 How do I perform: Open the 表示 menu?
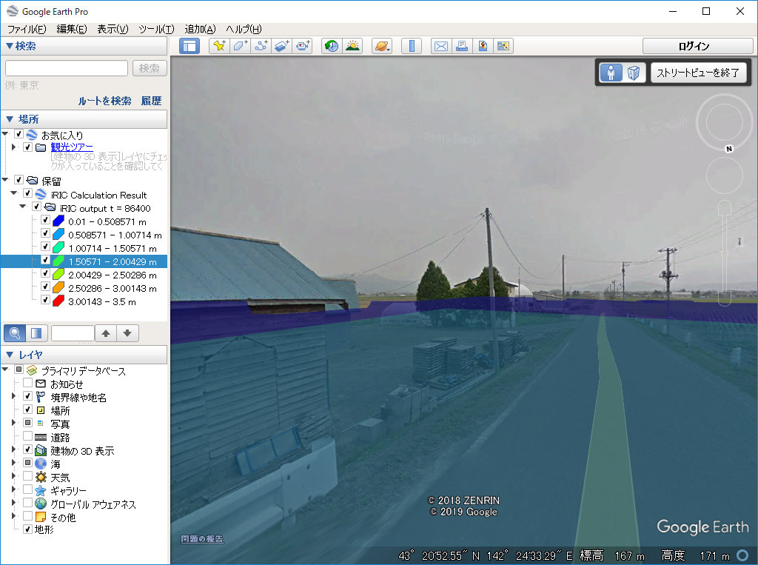[x=113, y=29]
